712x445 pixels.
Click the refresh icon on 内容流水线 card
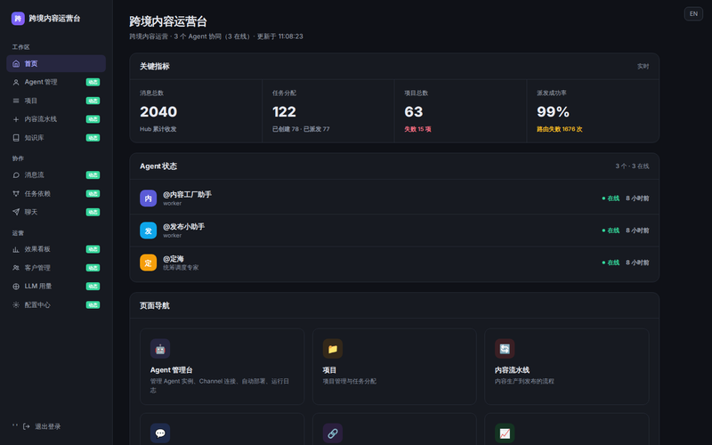505,349
